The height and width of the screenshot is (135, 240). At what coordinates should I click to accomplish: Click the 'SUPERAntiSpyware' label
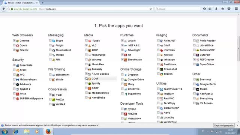(x=31, y=99)
